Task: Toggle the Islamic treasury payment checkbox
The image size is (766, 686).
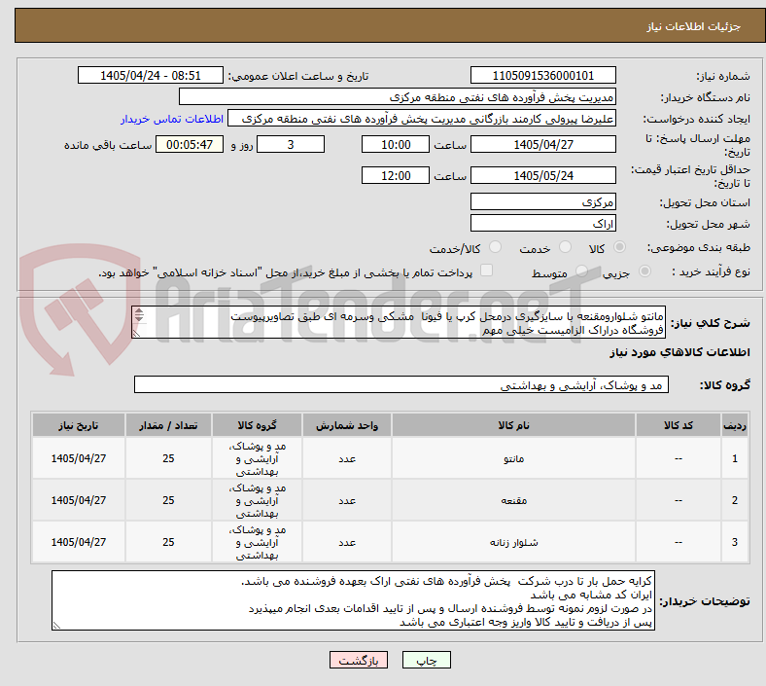Action: pyautogui.click(x=487, y=271)
